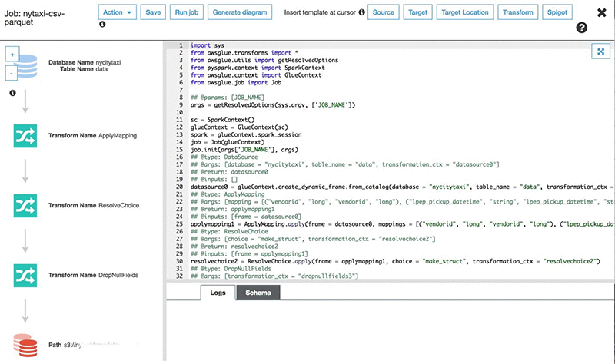Expand script editor to full screen

[600, 51]
